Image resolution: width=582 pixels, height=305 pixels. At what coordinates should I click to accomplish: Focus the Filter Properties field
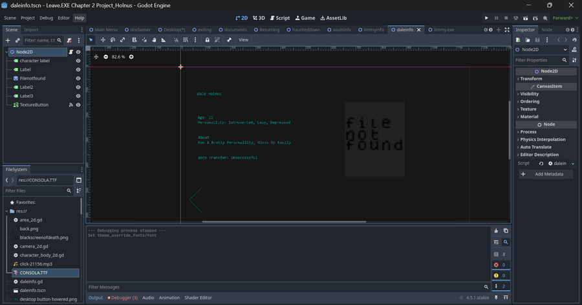pyautogui.click(x=541, y=60)
